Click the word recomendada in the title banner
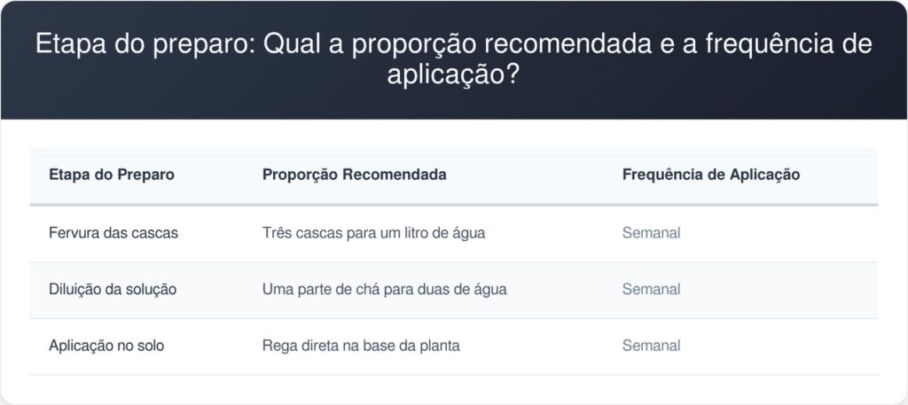908x405 pixels. click(x=568, y=44)
